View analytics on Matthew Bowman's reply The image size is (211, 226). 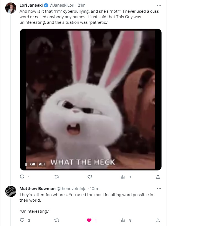126,220
